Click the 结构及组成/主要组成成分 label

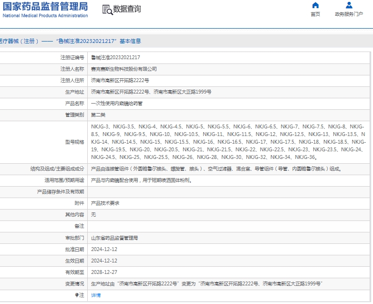pyautogui.click(x=57, y=169)
